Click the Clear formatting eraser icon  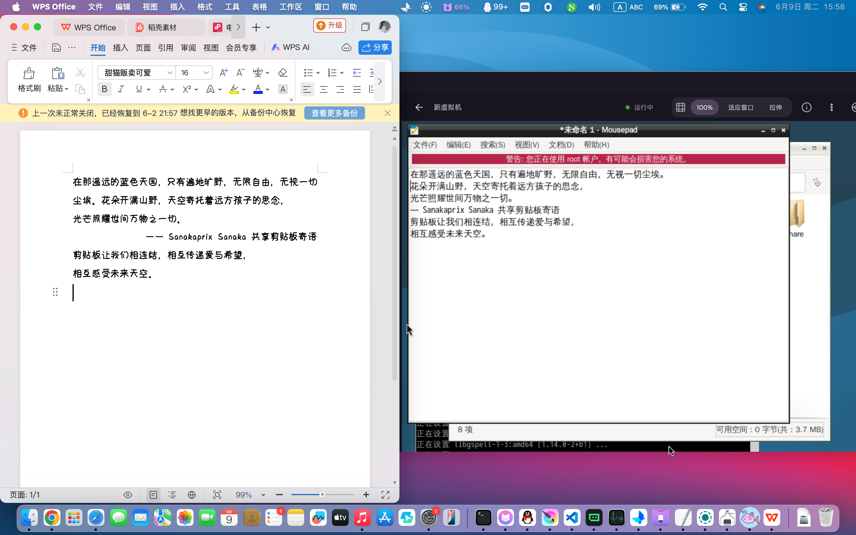(x=283, y=73)
